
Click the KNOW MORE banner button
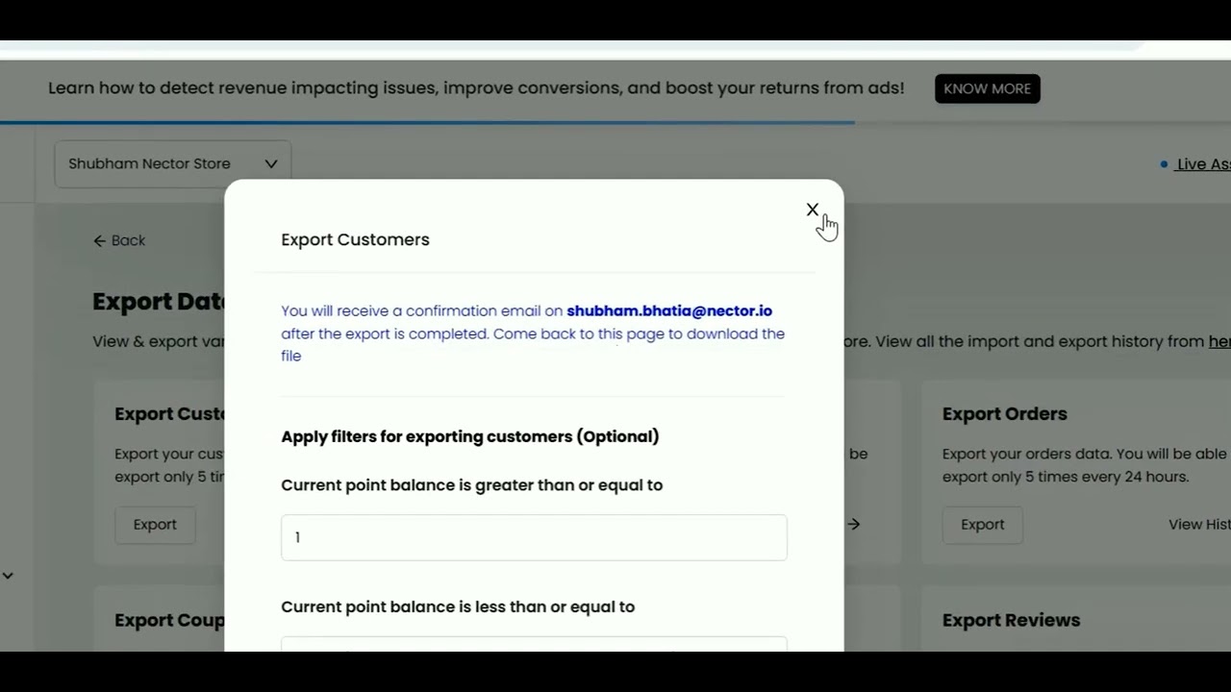(987, 88)
